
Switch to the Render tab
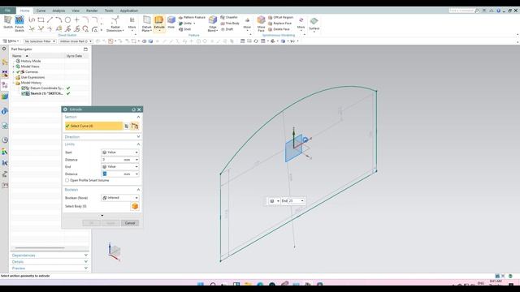(92, 11)
